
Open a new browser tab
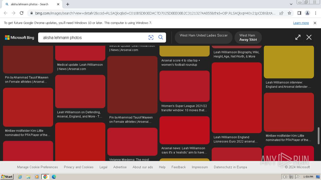pyautogui.click(x=68, y=4)
